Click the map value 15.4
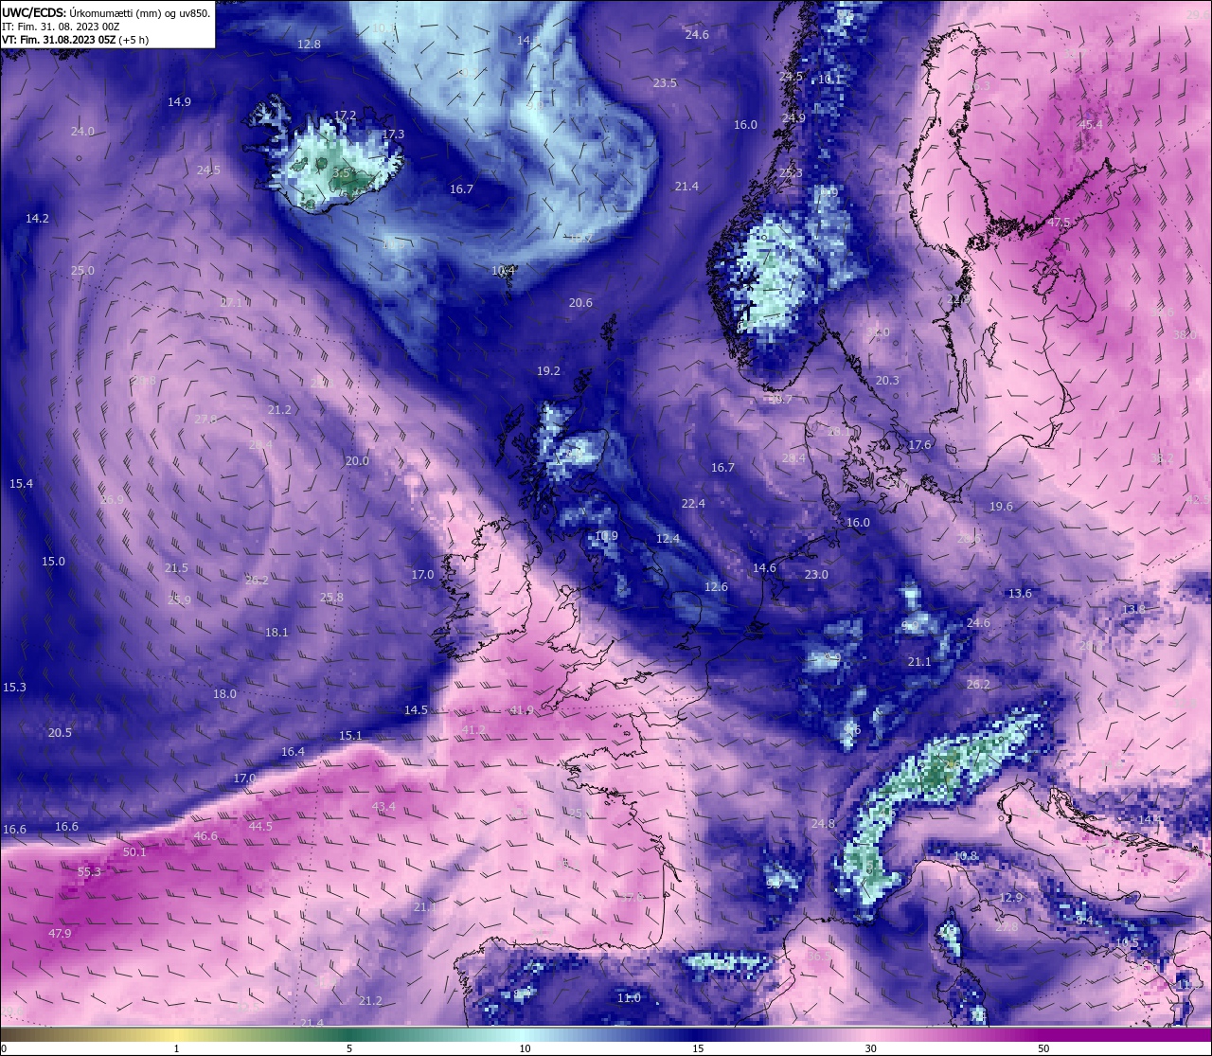The image size is (1212, 1056). 21,484
